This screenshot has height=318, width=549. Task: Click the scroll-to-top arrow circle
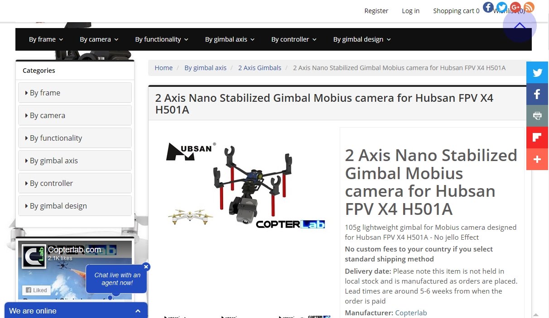click(520, 26)
